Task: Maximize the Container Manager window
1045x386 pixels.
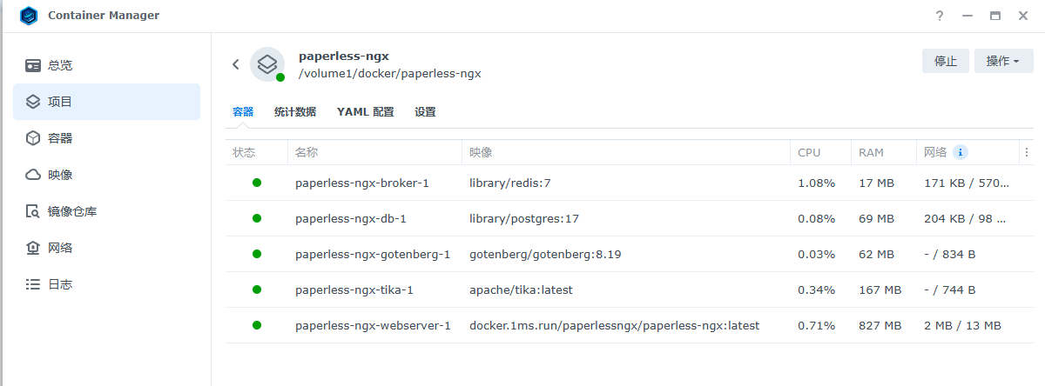Action: point(994,16)
